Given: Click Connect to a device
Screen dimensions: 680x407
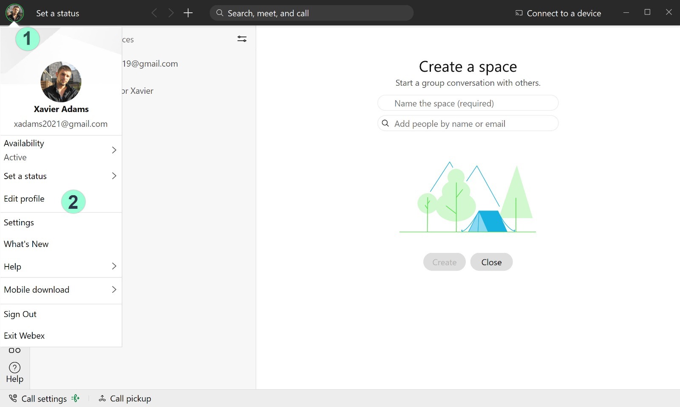Looking at the screenshot, I should [558, 13].
